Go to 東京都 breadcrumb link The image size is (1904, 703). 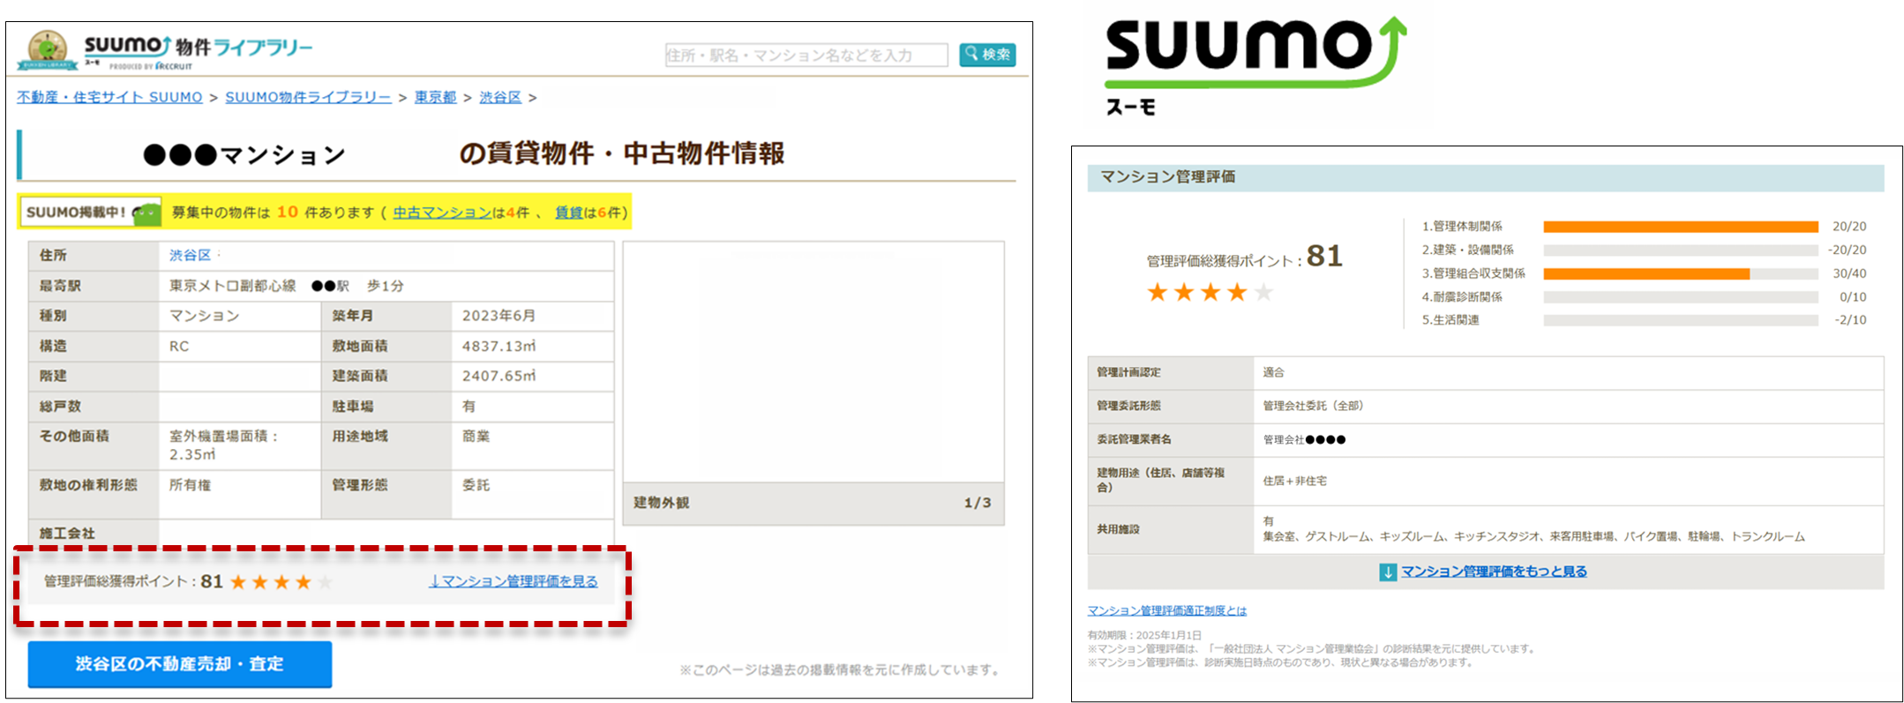pyautogui.click(x=435, y=97)
